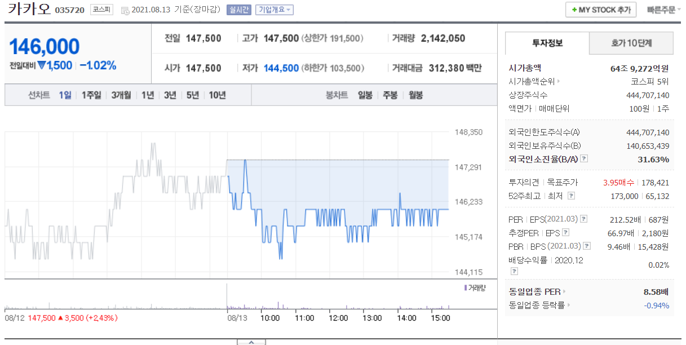
Task: Switch to the 투자정보 tab
Action: 547,43
